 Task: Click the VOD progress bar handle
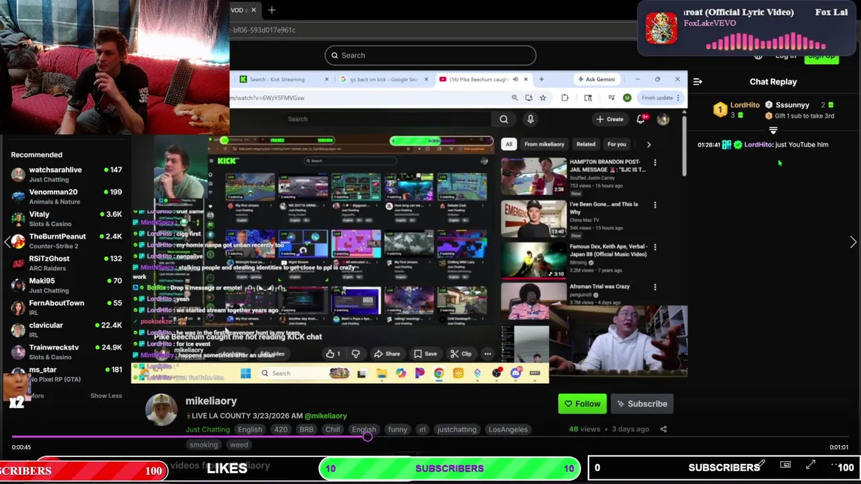tap(367, 436)
